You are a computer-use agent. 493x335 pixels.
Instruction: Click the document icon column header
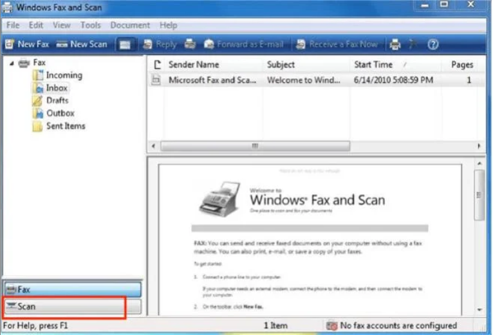[157, 64]
